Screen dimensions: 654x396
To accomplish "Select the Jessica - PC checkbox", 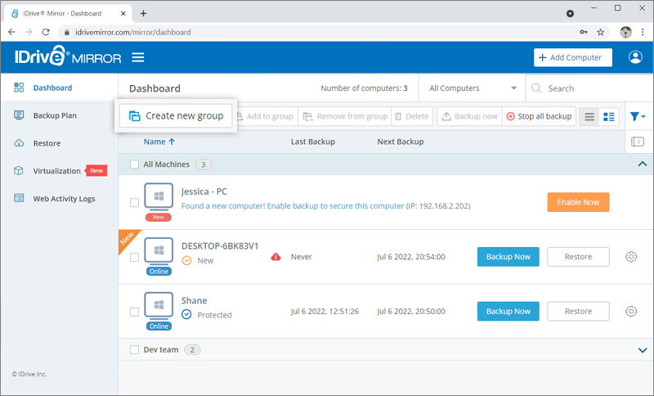I will pyautogui.click(x=135, y=202).
